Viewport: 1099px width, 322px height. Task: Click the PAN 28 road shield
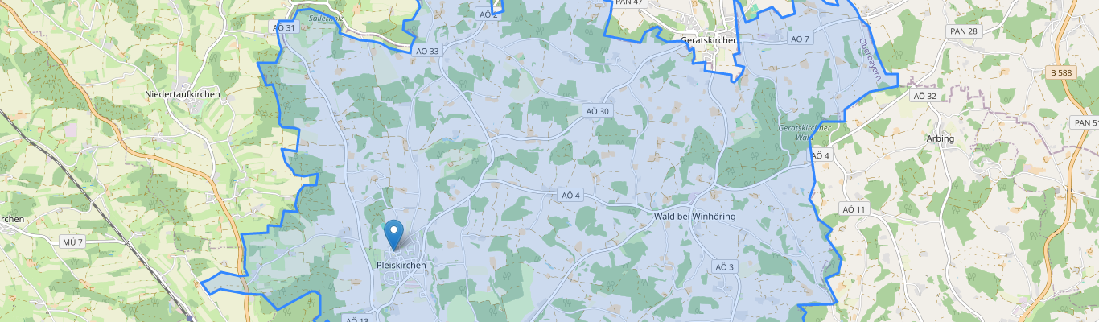pos(964,31)
